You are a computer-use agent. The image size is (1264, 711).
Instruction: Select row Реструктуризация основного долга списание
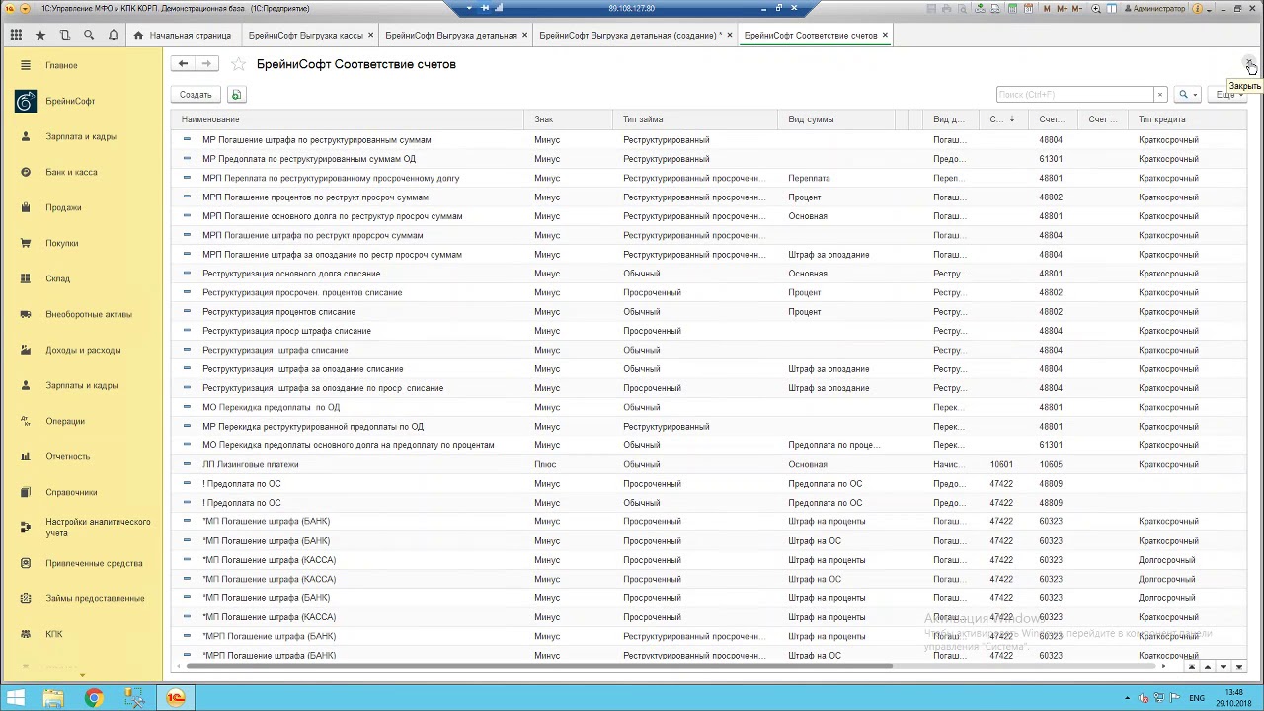(x=711, y=274)
